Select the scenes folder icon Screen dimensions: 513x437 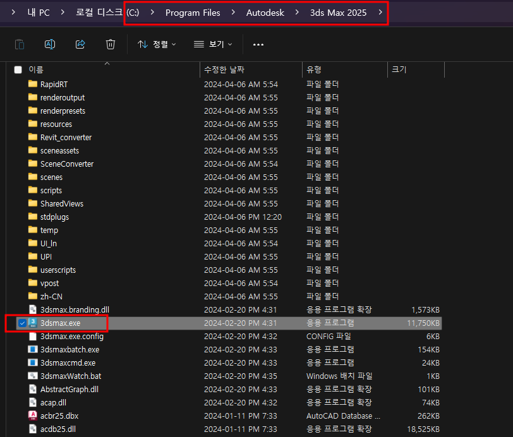tap(33, 177)
